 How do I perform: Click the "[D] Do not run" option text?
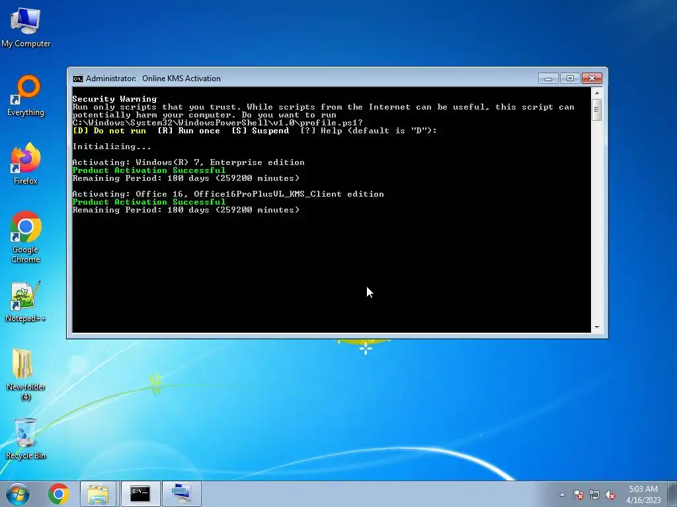[x=109, y=131]
